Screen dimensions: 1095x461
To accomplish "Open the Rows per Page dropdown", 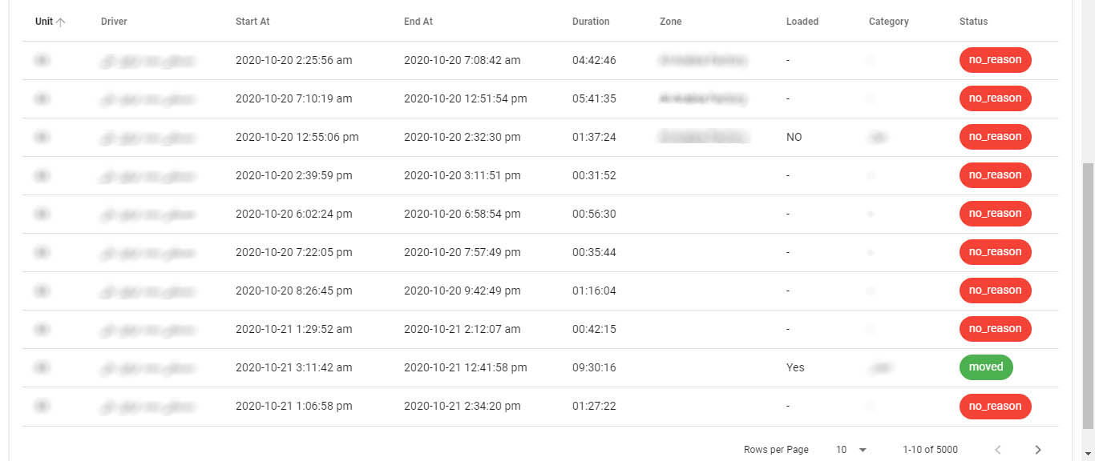I will click(851, 450).
